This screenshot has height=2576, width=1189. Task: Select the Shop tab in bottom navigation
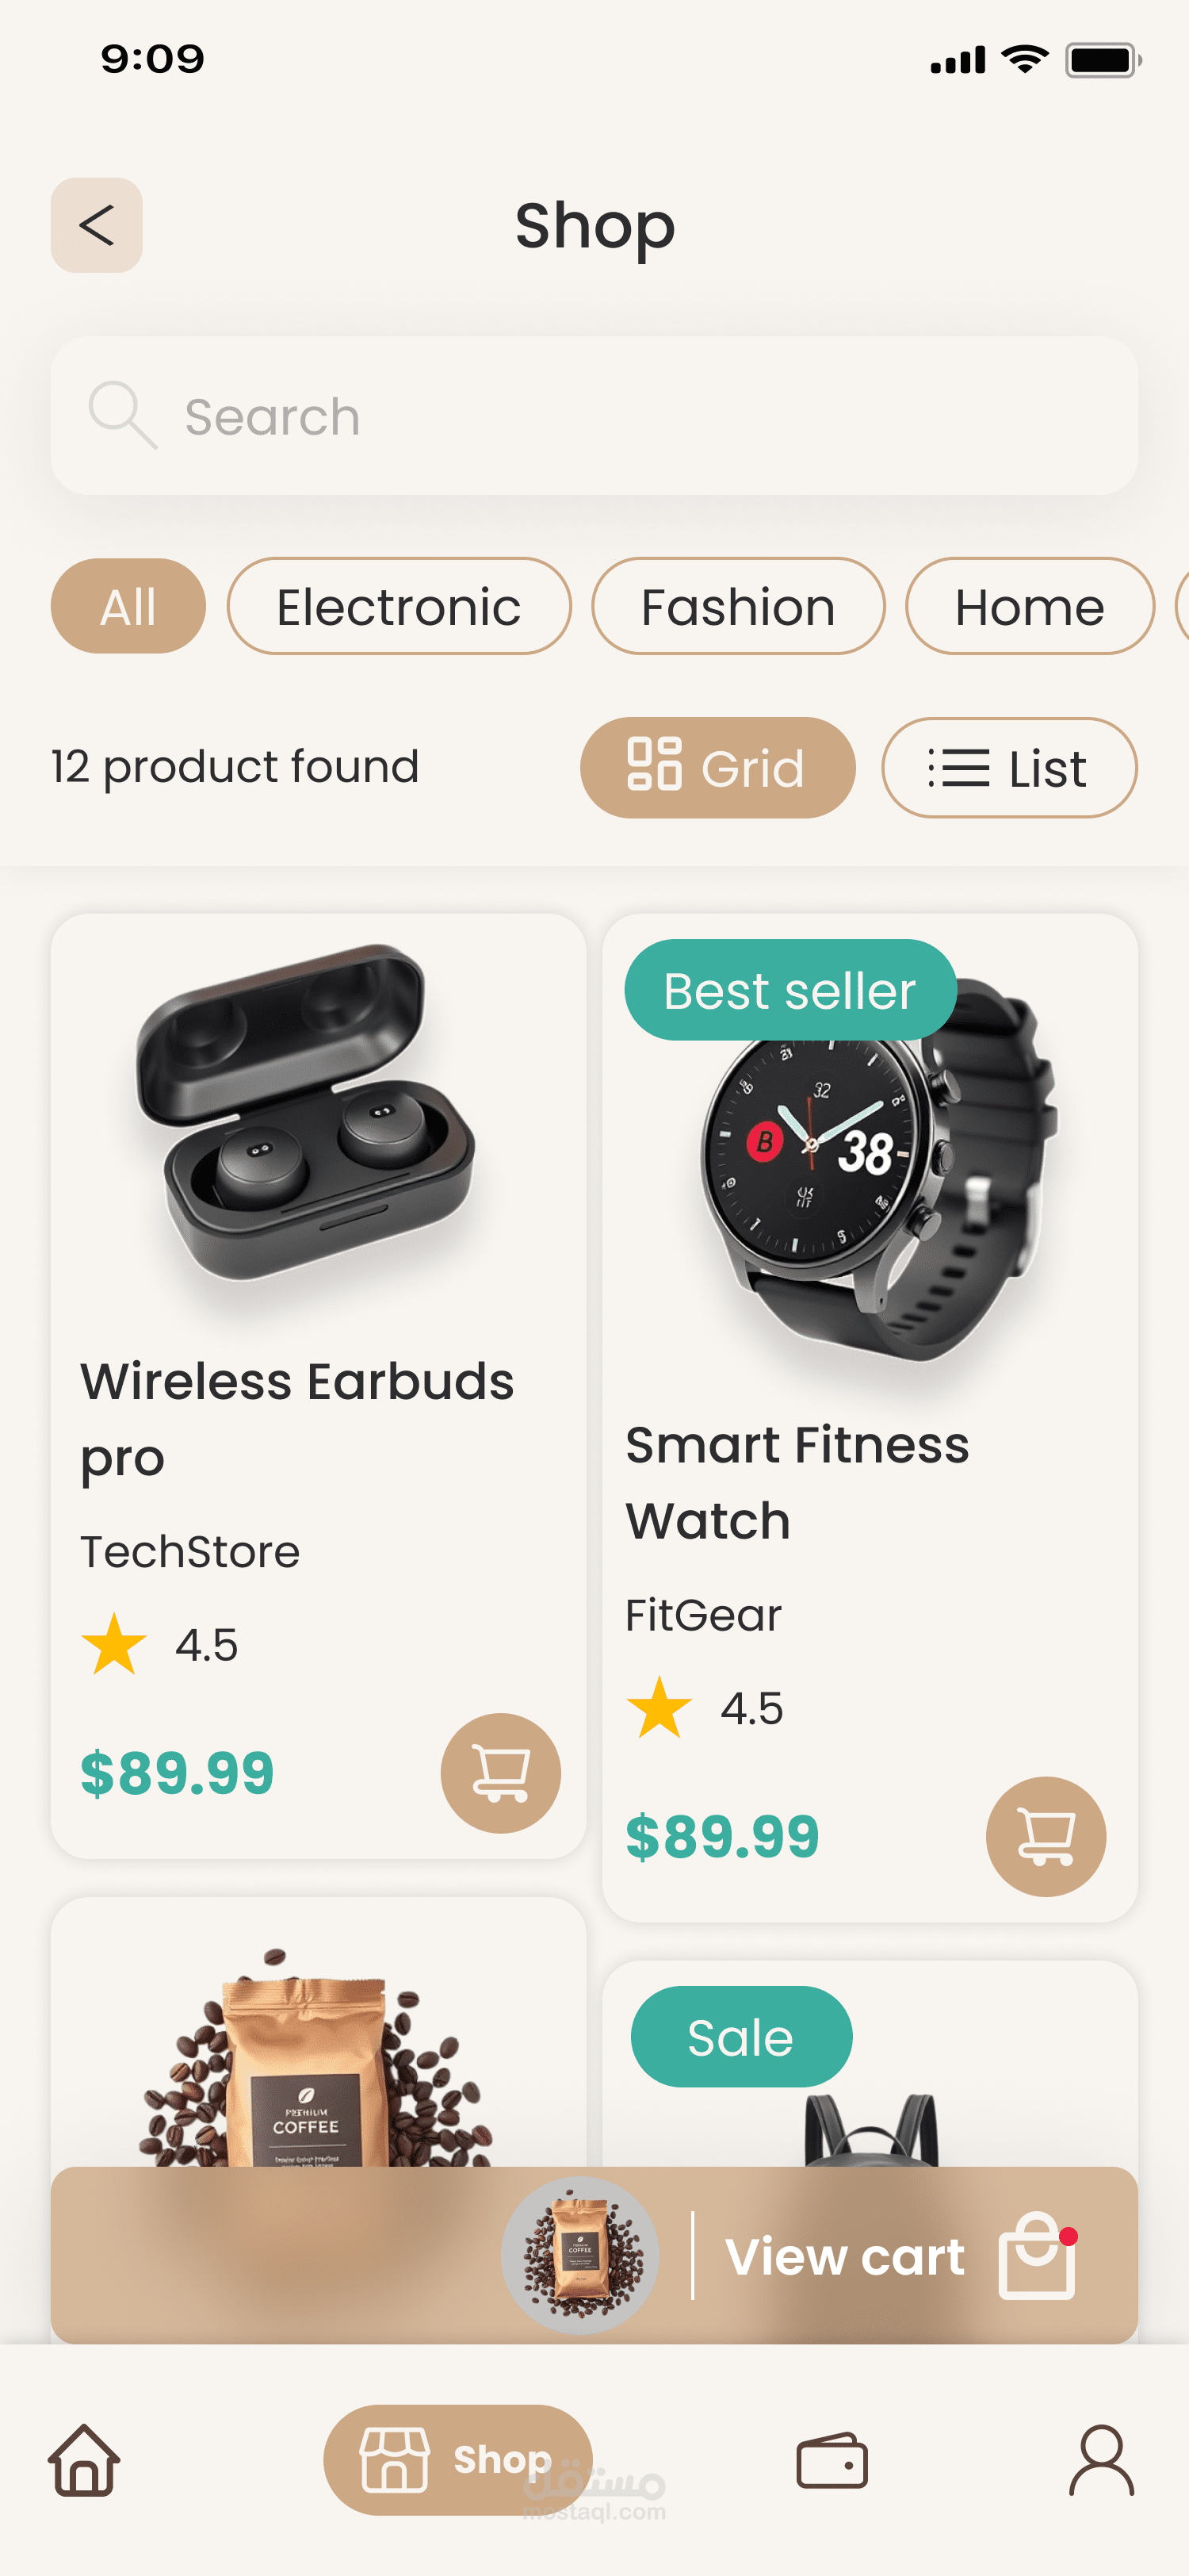(457, 2460)
